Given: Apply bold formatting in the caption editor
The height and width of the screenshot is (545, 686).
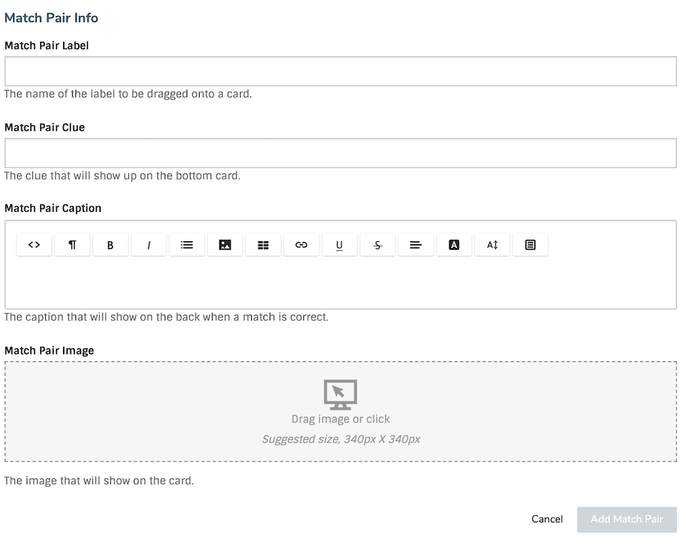Looking at the screenshot, I should [x=110, y=244].
